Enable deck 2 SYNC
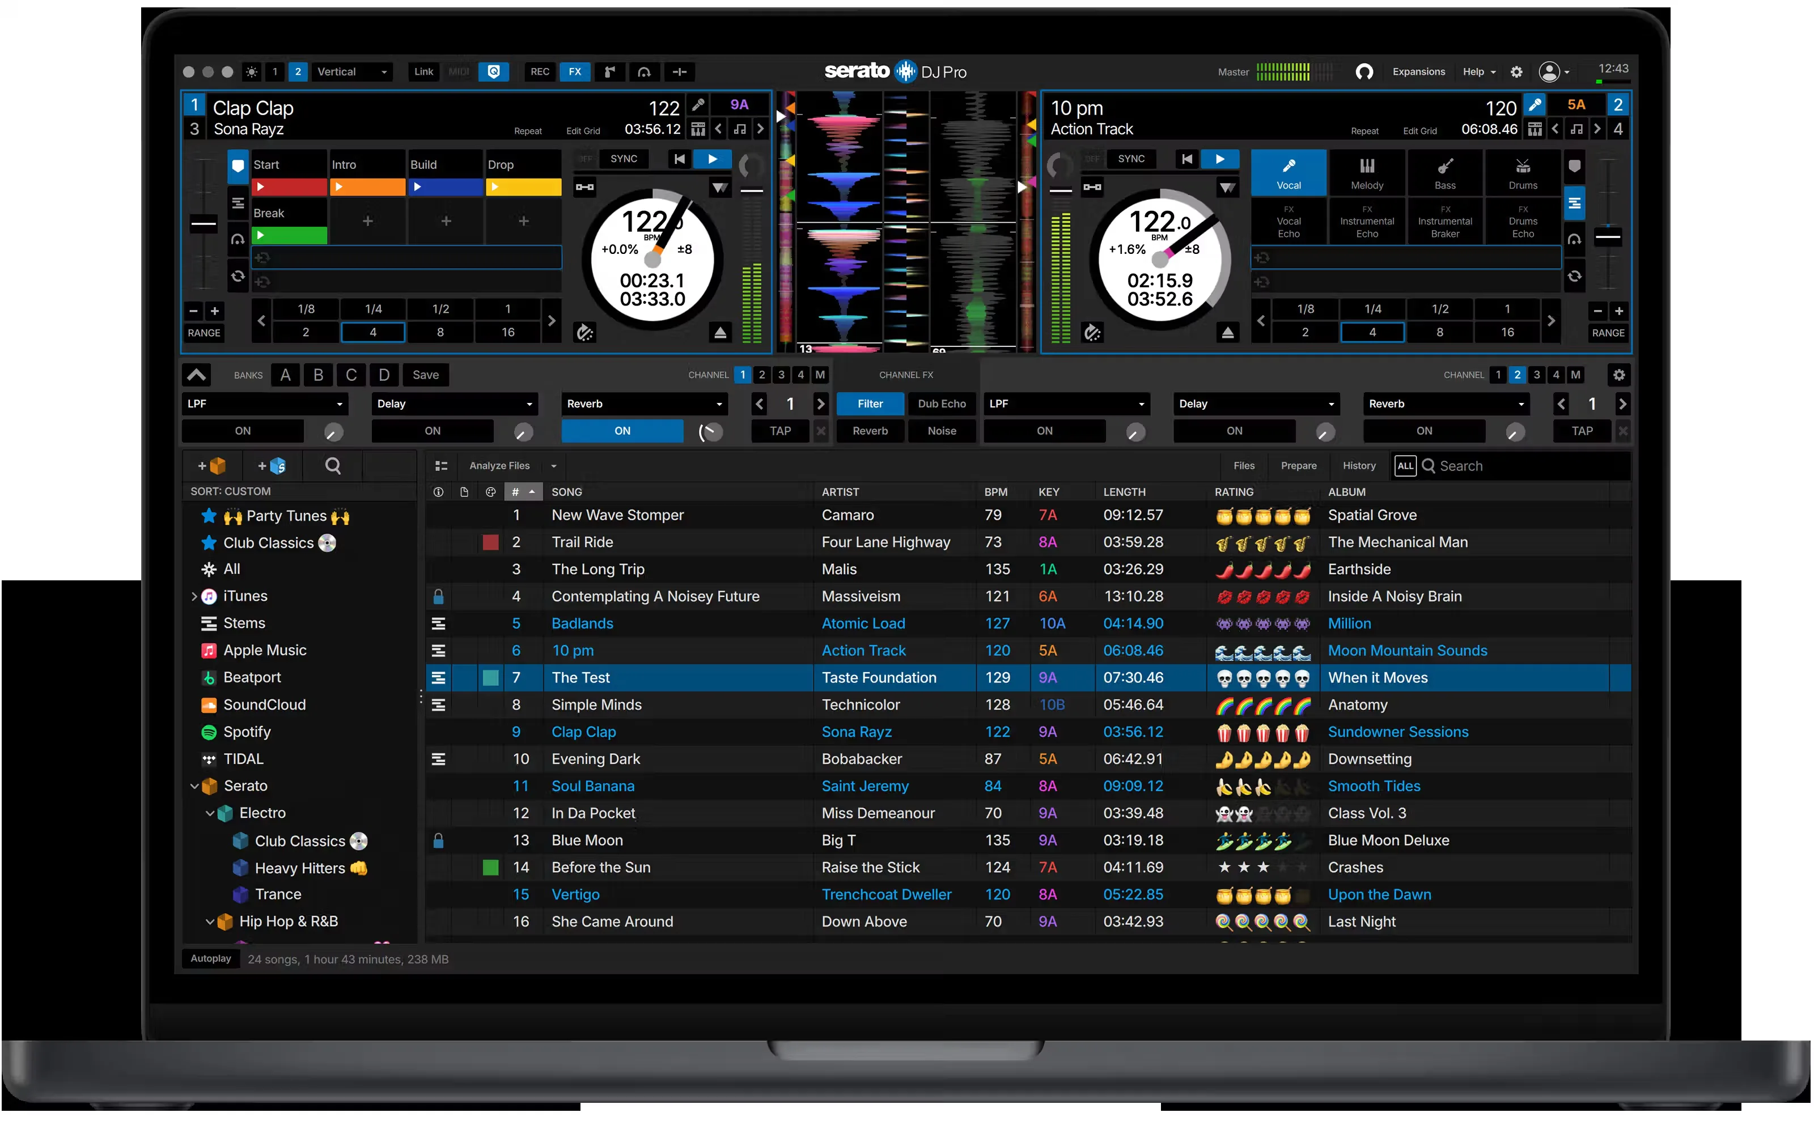 click(1131, 159)
